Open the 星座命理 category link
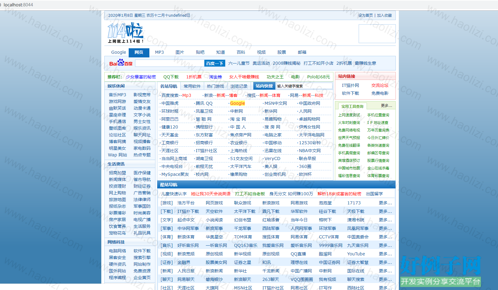This screenshot has height=290, width=498. (117, 115)
